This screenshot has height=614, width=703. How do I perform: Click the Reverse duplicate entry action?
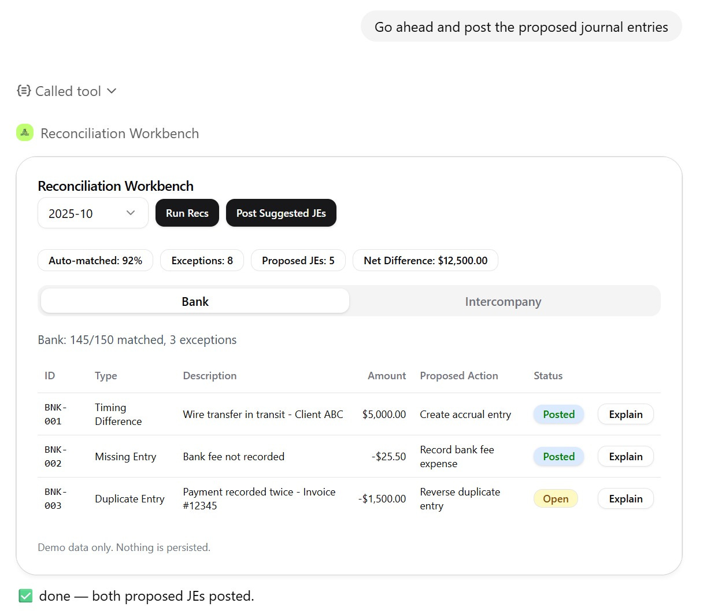(x=460, y=498)
